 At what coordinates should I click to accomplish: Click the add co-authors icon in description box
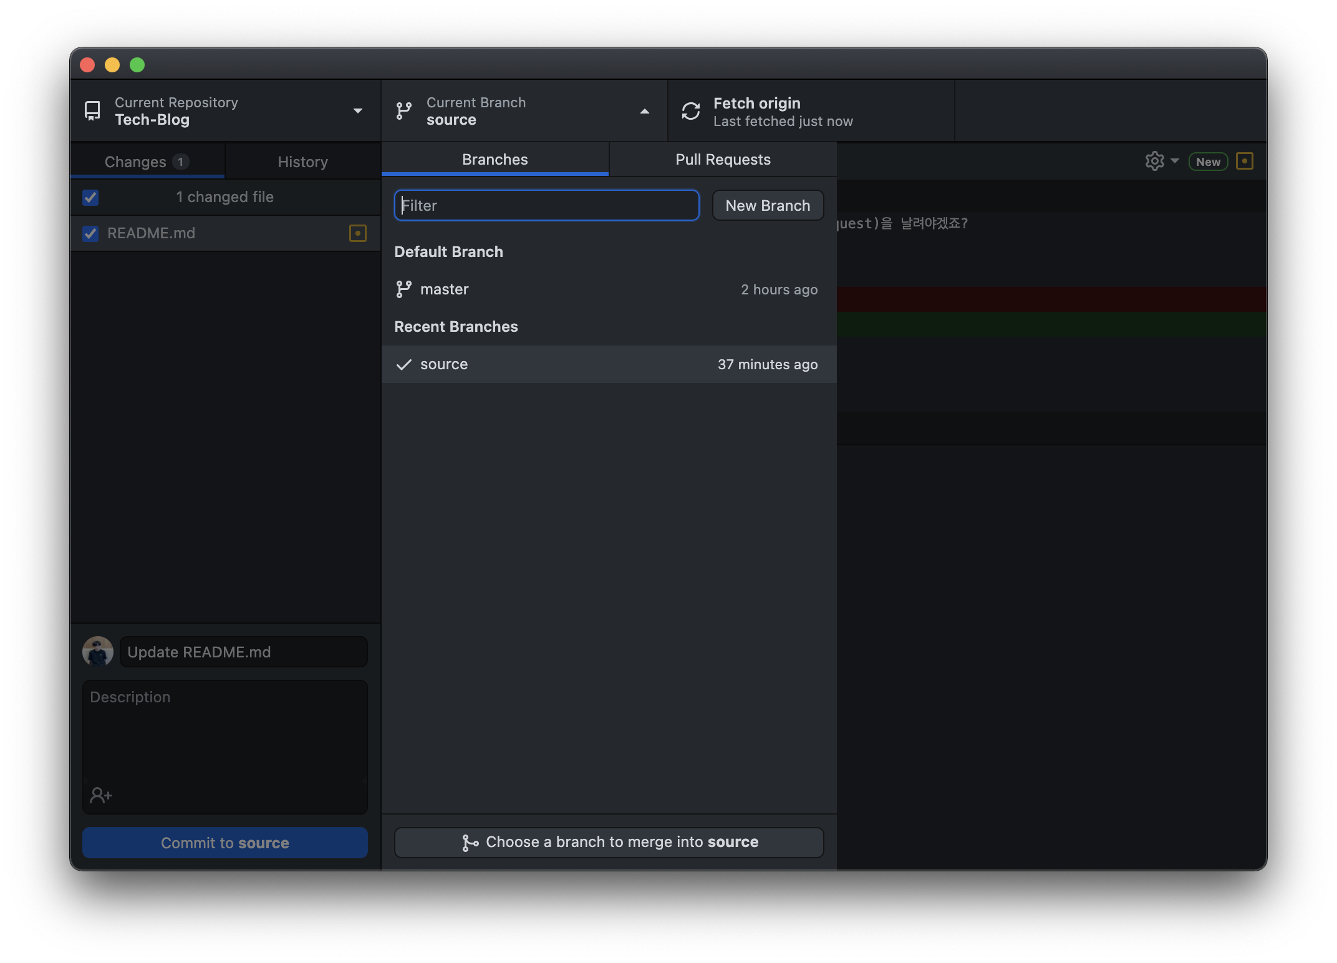coord(100,795)
